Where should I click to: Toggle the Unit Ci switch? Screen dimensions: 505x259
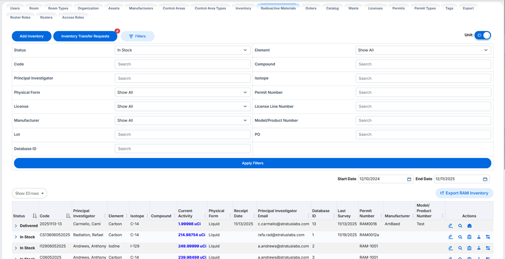[482, 35]
